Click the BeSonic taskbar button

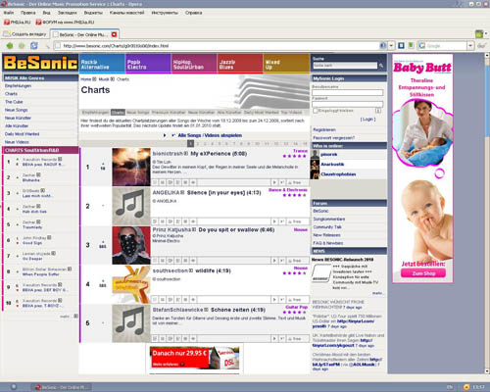coord(62,387)
